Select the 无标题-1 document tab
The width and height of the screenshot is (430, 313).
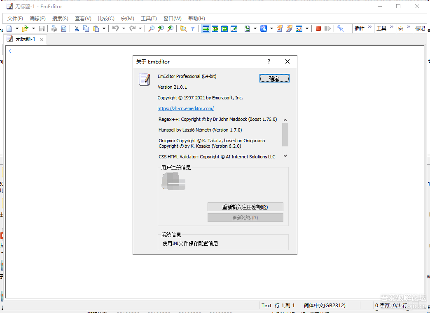(x=25, y=39)
